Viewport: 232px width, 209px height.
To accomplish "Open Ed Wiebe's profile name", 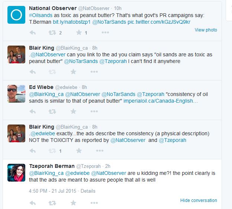I will tap(41, 87).
